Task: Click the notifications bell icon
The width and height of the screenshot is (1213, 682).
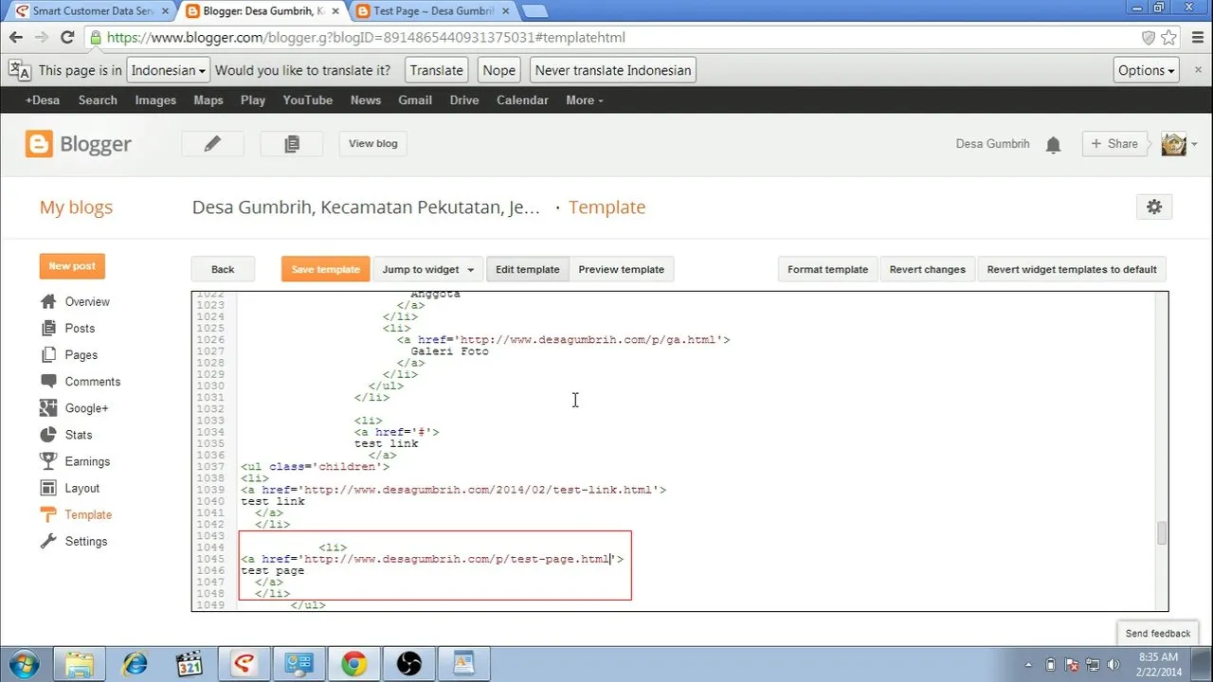Action: [x=1053, y=145]
